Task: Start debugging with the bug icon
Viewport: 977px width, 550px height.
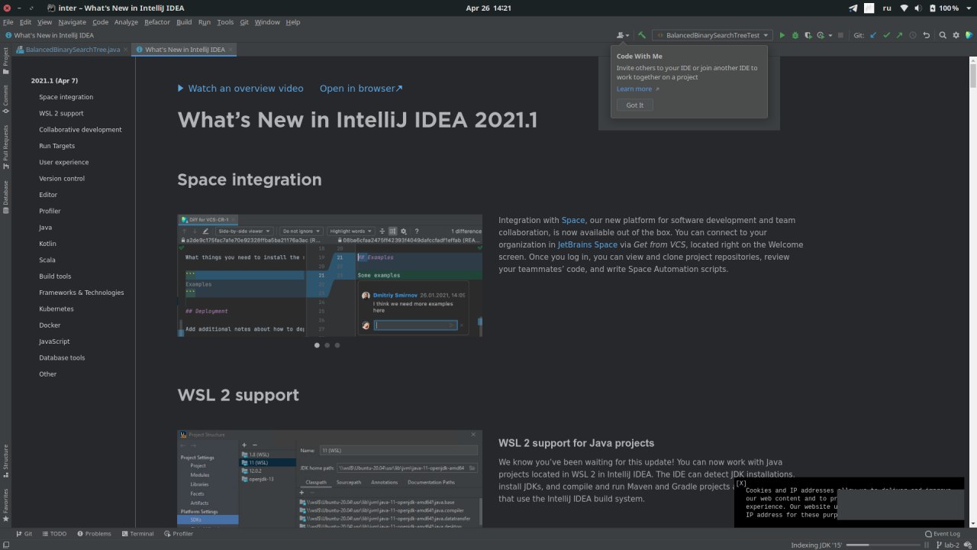Action: click(x=795, y=35)
